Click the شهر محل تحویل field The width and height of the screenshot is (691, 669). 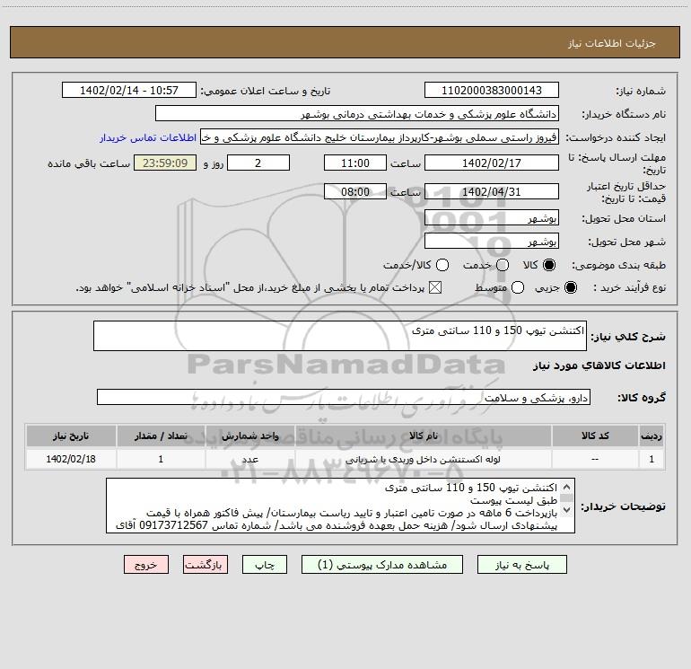pyautogui.click(x=492, y=242)
